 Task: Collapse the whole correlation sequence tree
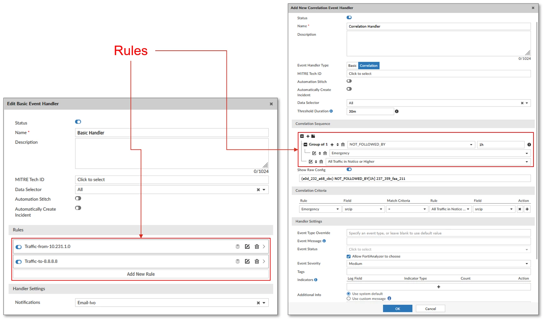pos(302,136)
